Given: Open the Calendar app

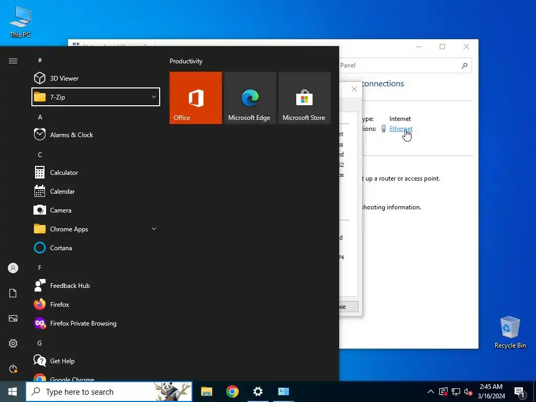Looking at the screenshot, I should point(96,191).
